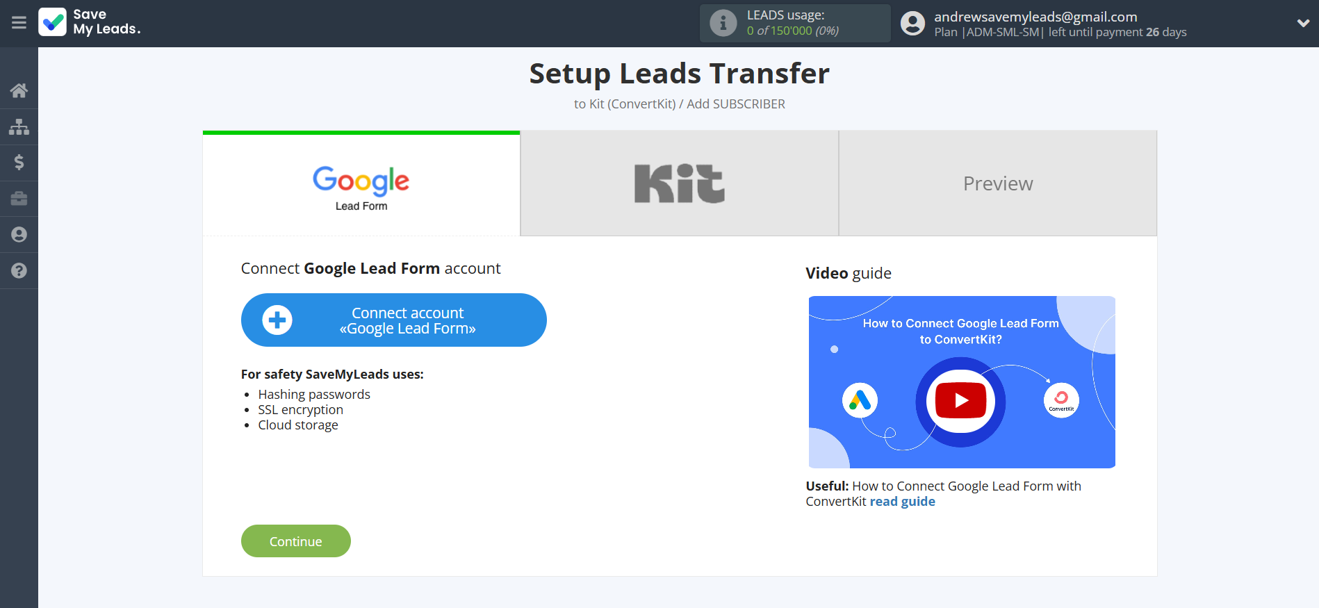Open the connections sitemap sidebar icon

click(19, 126)
